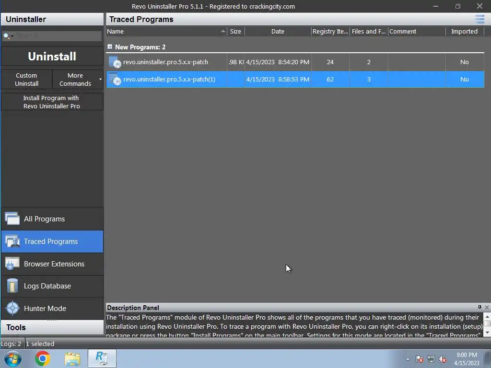
Task: Show hidden system tray icons
Action: (408, 359)
